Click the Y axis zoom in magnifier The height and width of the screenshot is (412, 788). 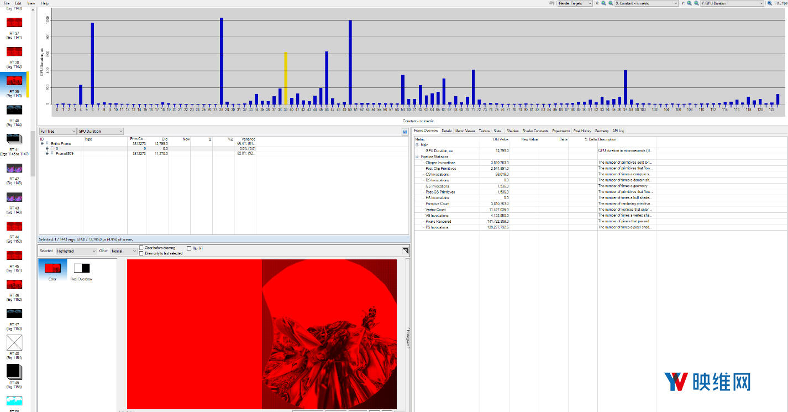click(690, 3)
